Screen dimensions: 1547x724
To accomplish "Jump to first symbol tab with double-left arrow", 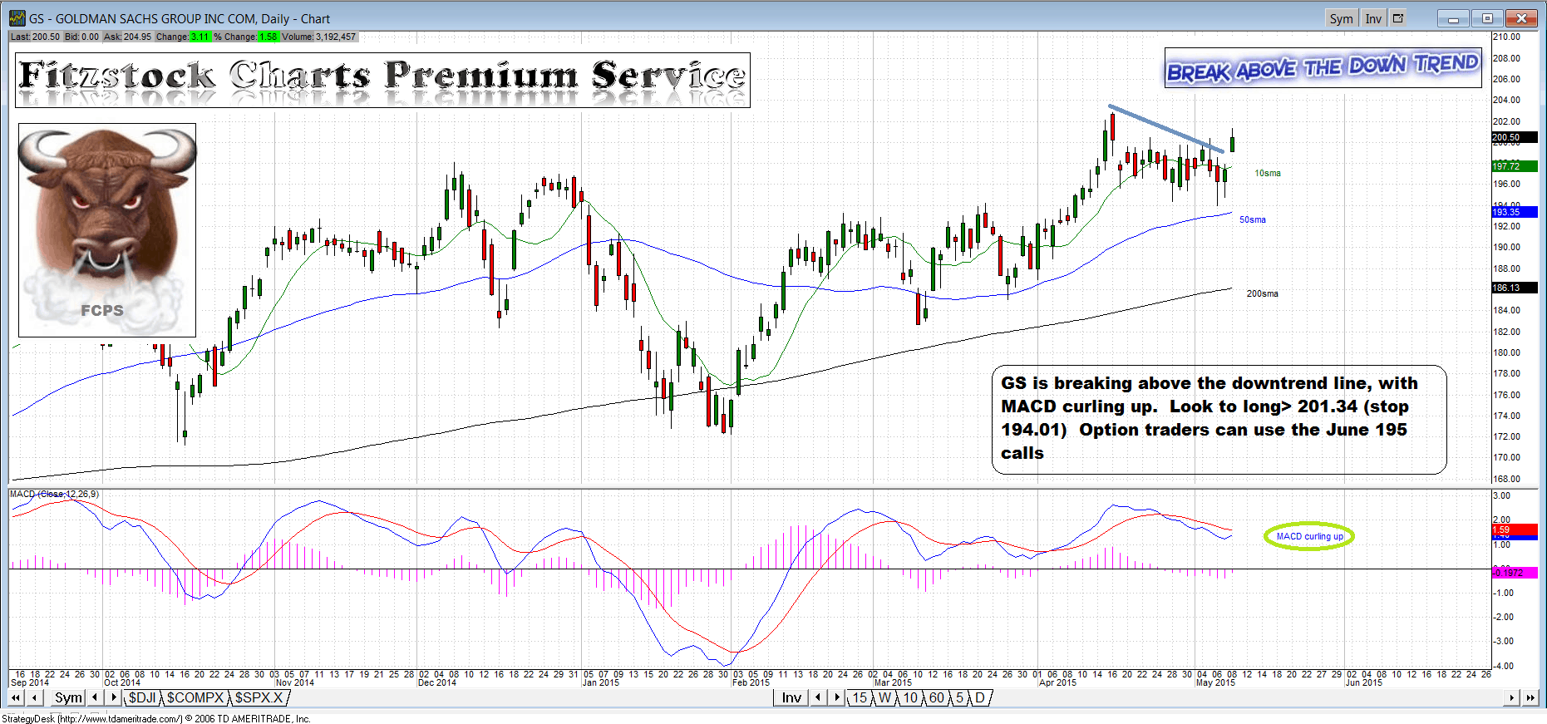I will (x=15, y=698).
